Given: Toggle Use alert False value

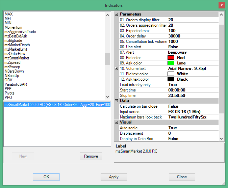Looking at the screenshot, I should pos(193,47).
